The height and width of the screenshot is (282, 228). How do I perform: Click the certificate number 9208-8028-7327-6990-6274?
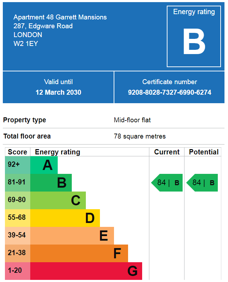[170, 93]
